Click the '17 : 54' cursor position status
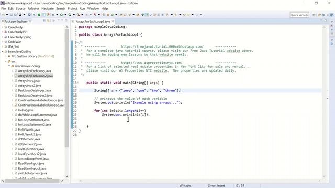Screen dimensions: 335x188 pyautogui.click(x=240, y=186)
